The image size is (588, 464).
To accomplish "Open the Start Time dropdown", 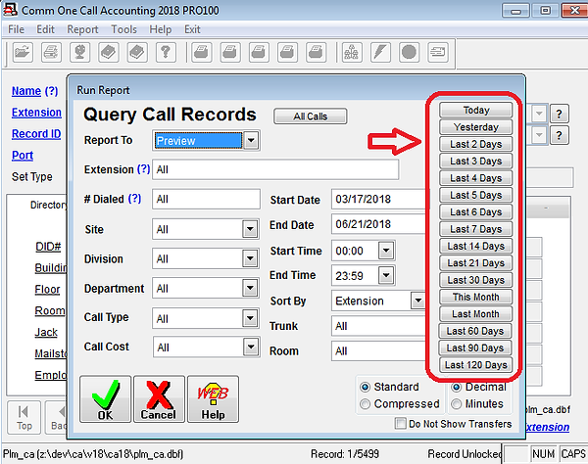I will [x=386, y=251].
